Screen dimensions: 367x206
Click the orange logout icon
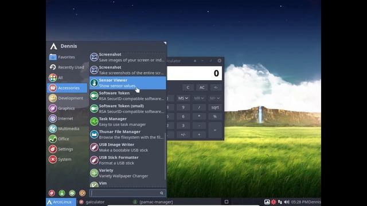click(x=82, y=193)
